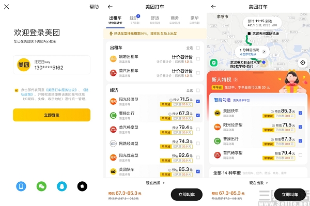The height and width of the screenshot is (206, 310).
Task: Check 首汽出租车 option
Action: click(x=198, y=73)
